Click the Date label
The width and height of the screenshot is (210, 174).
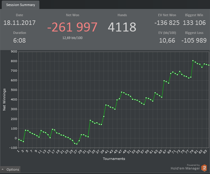tap(19, 15)
